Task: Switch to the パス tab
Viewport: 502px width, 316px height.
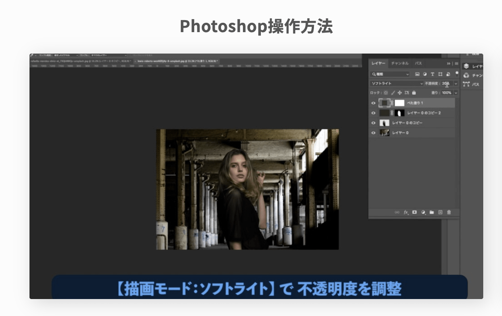Action: [x=418, y=63]
